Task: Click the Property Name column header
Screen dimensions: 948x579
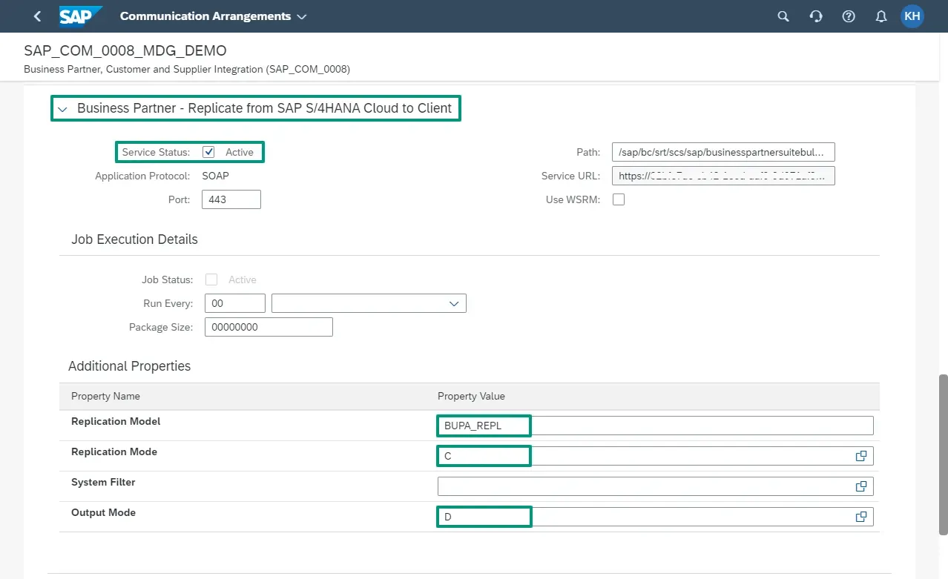Action: point(105,397)
